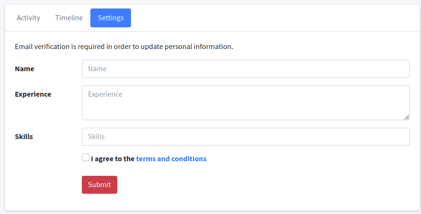This screenshot has height=214, width=421.
Task: Submit the personal information form
Action: [x=99, y=185]
